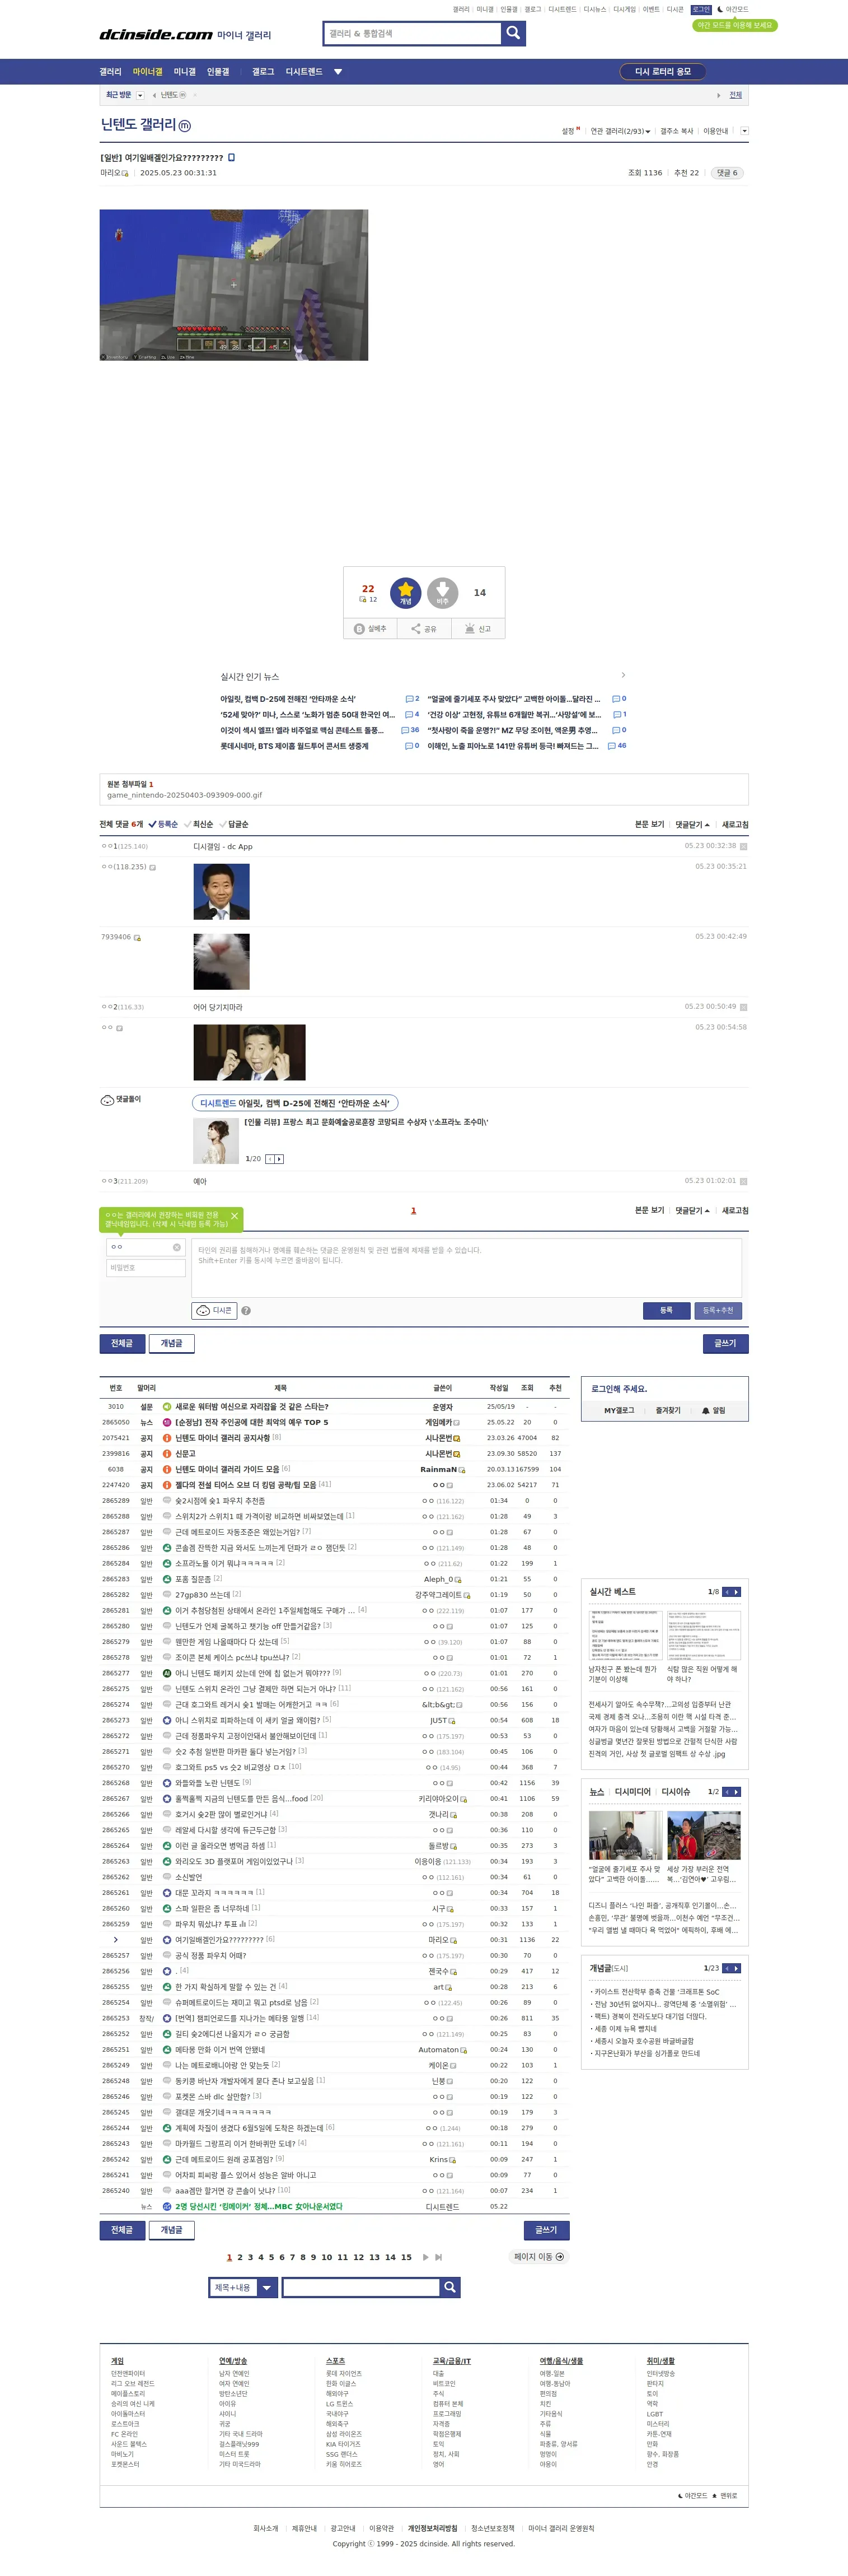Open the 미니갤 tab in nav bar
The image size is (848, 2576).
click(185, 72)
